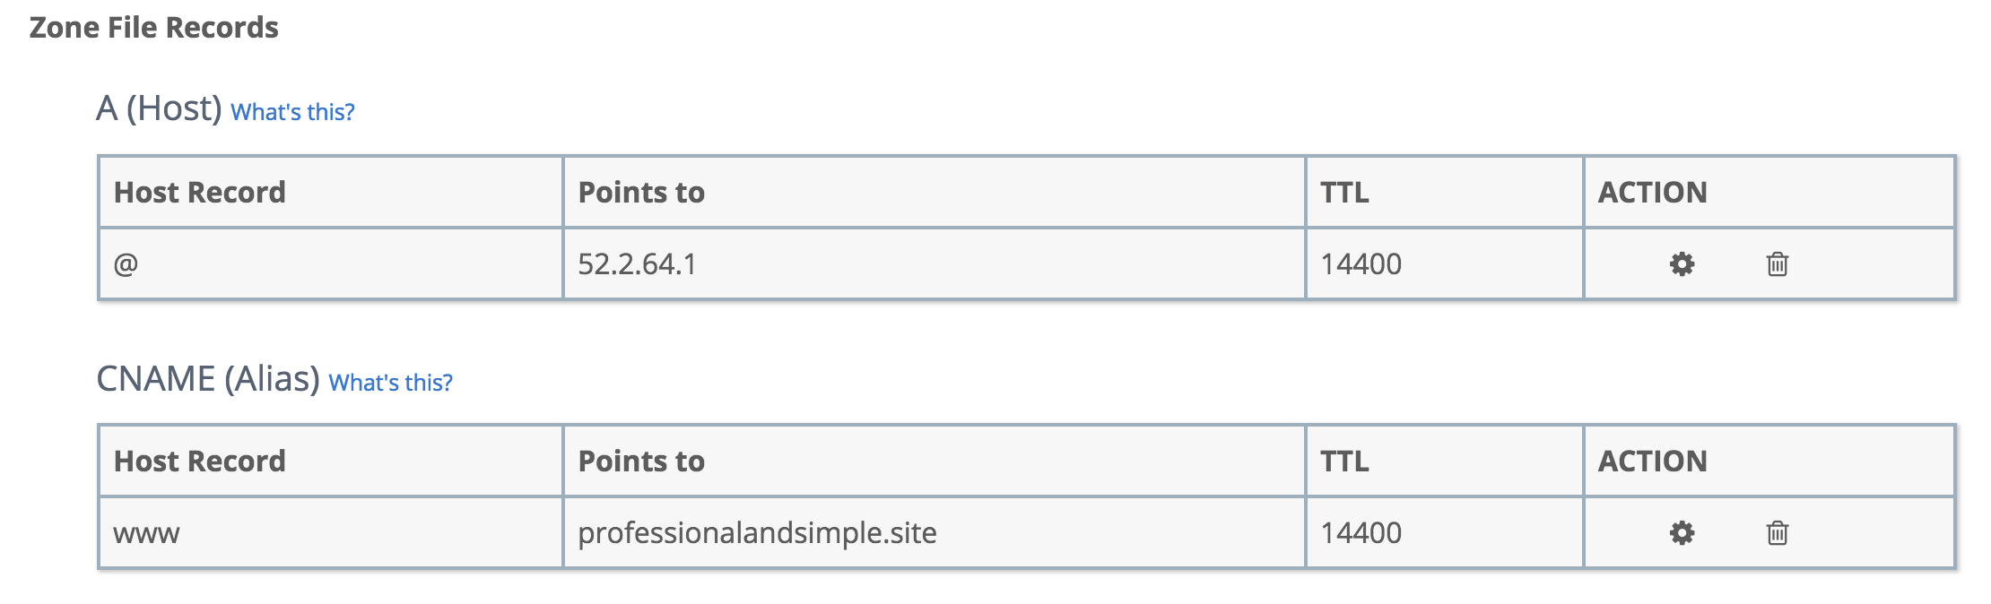The height and width of the screenshot is (604, 1991).
Task: Edit the A record with gear icon
Action: tap(1682, 264)
